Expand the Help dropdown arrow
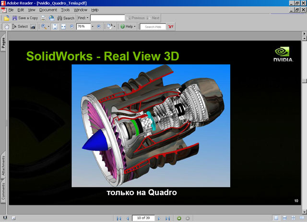 pyautogui.click(x=135, y=26)
